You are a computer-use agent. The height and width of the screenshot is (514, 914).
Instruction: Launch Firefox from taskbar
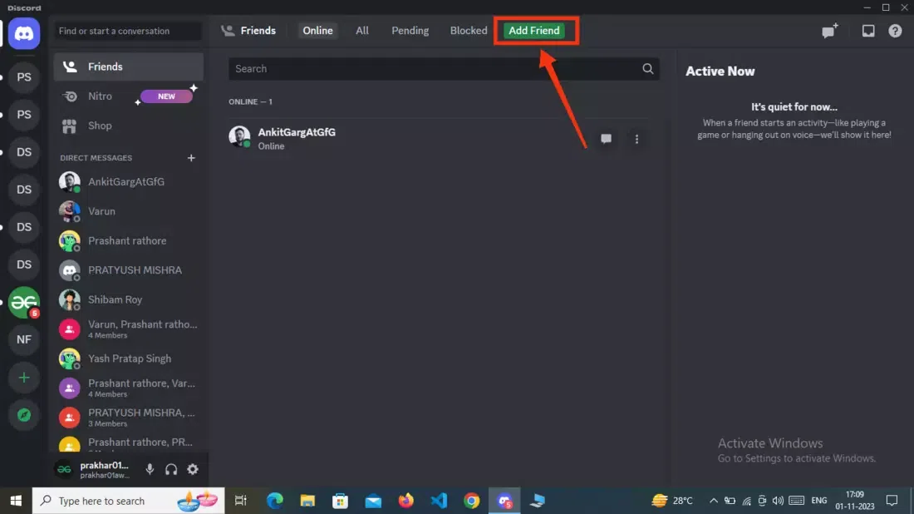[405, 501]
